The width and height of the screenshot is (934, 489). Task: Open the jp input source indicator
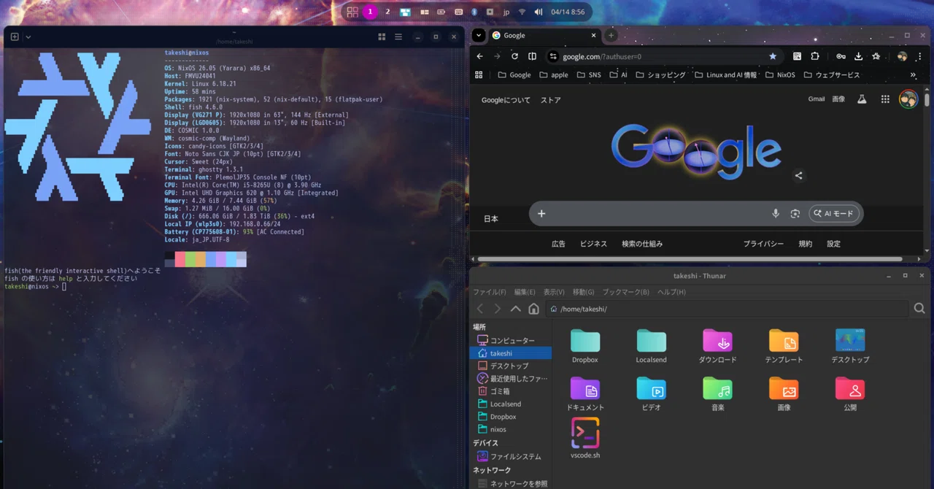[506, 12]
